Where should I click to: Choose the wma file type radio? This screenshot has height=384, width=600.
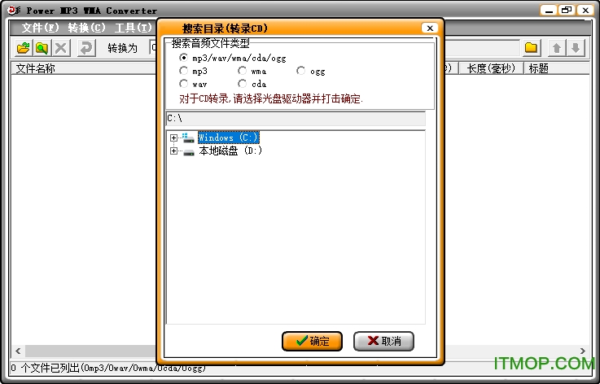coord(242,71)
